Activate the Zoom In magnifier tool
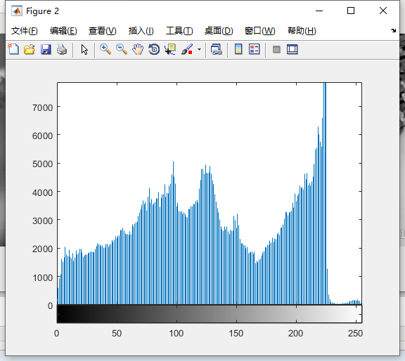 (x=105, y=49)
